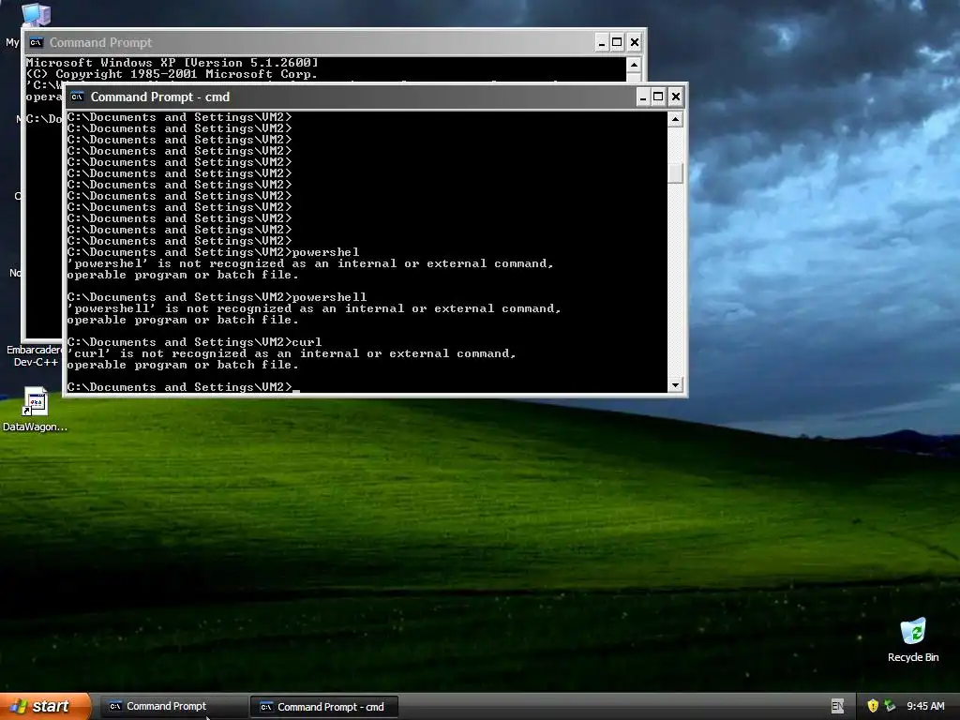Click the last prompt line with the blinking cursor
The width and height of the screenshot is (960, 720).
184,387
